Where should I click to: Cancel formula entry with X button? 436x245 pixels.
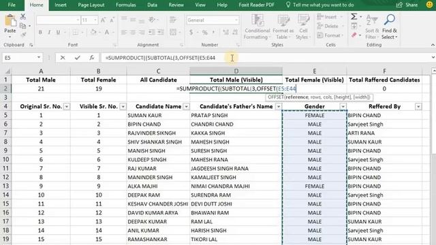tap(63, 58)
